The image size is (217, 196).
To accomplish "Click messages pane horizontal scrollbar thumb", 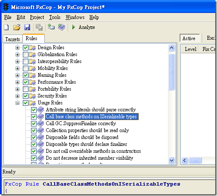I will tap(195, 160).
